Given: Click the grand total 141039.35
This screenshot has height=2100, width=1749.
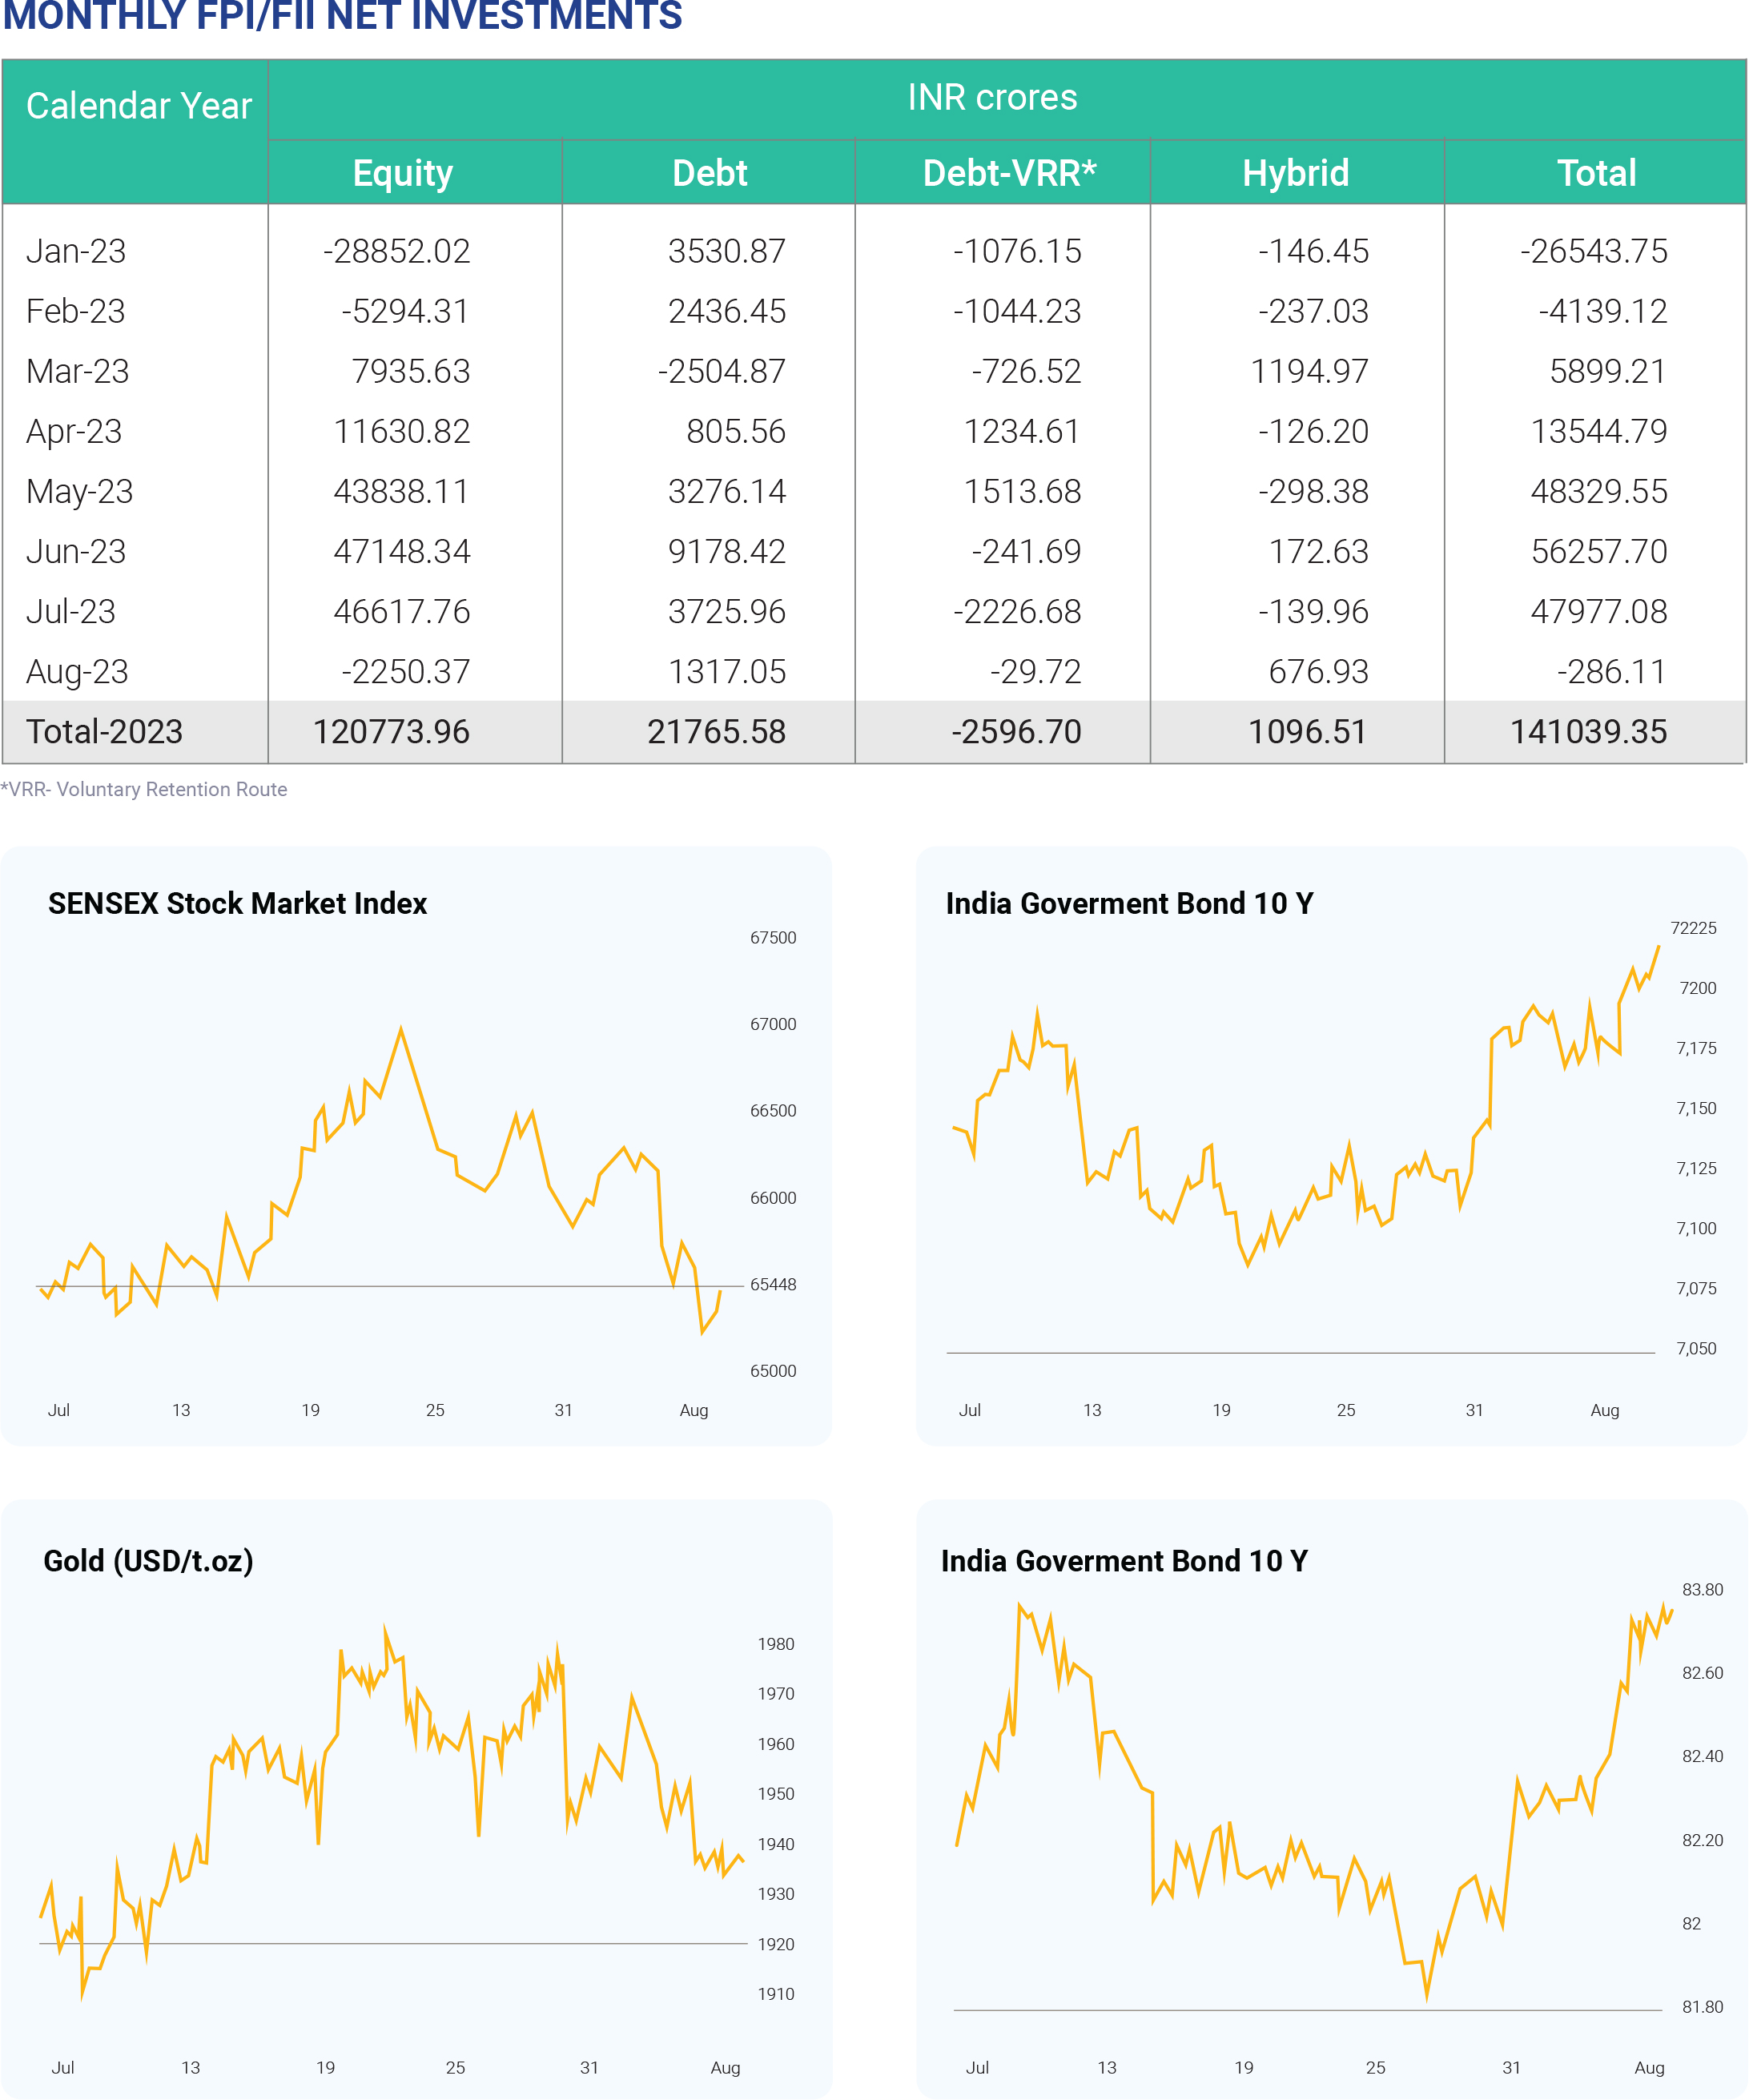Looking at the screenshot, I should pyautogui.click(x=1588, y=731).
